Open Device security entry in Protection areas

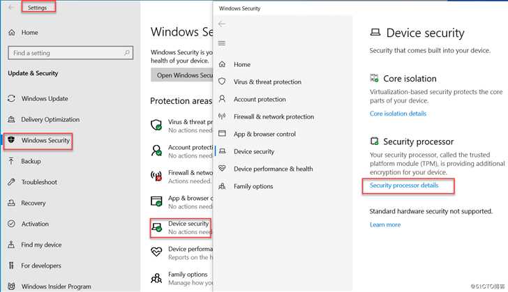pos(181,228)
